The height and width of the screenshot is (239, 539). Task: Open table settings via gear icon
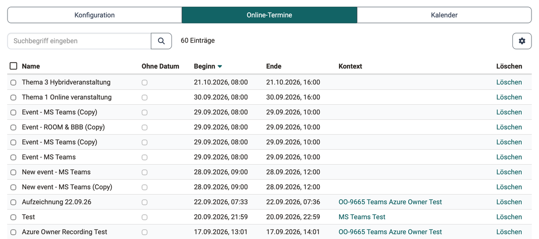(522, 41)
